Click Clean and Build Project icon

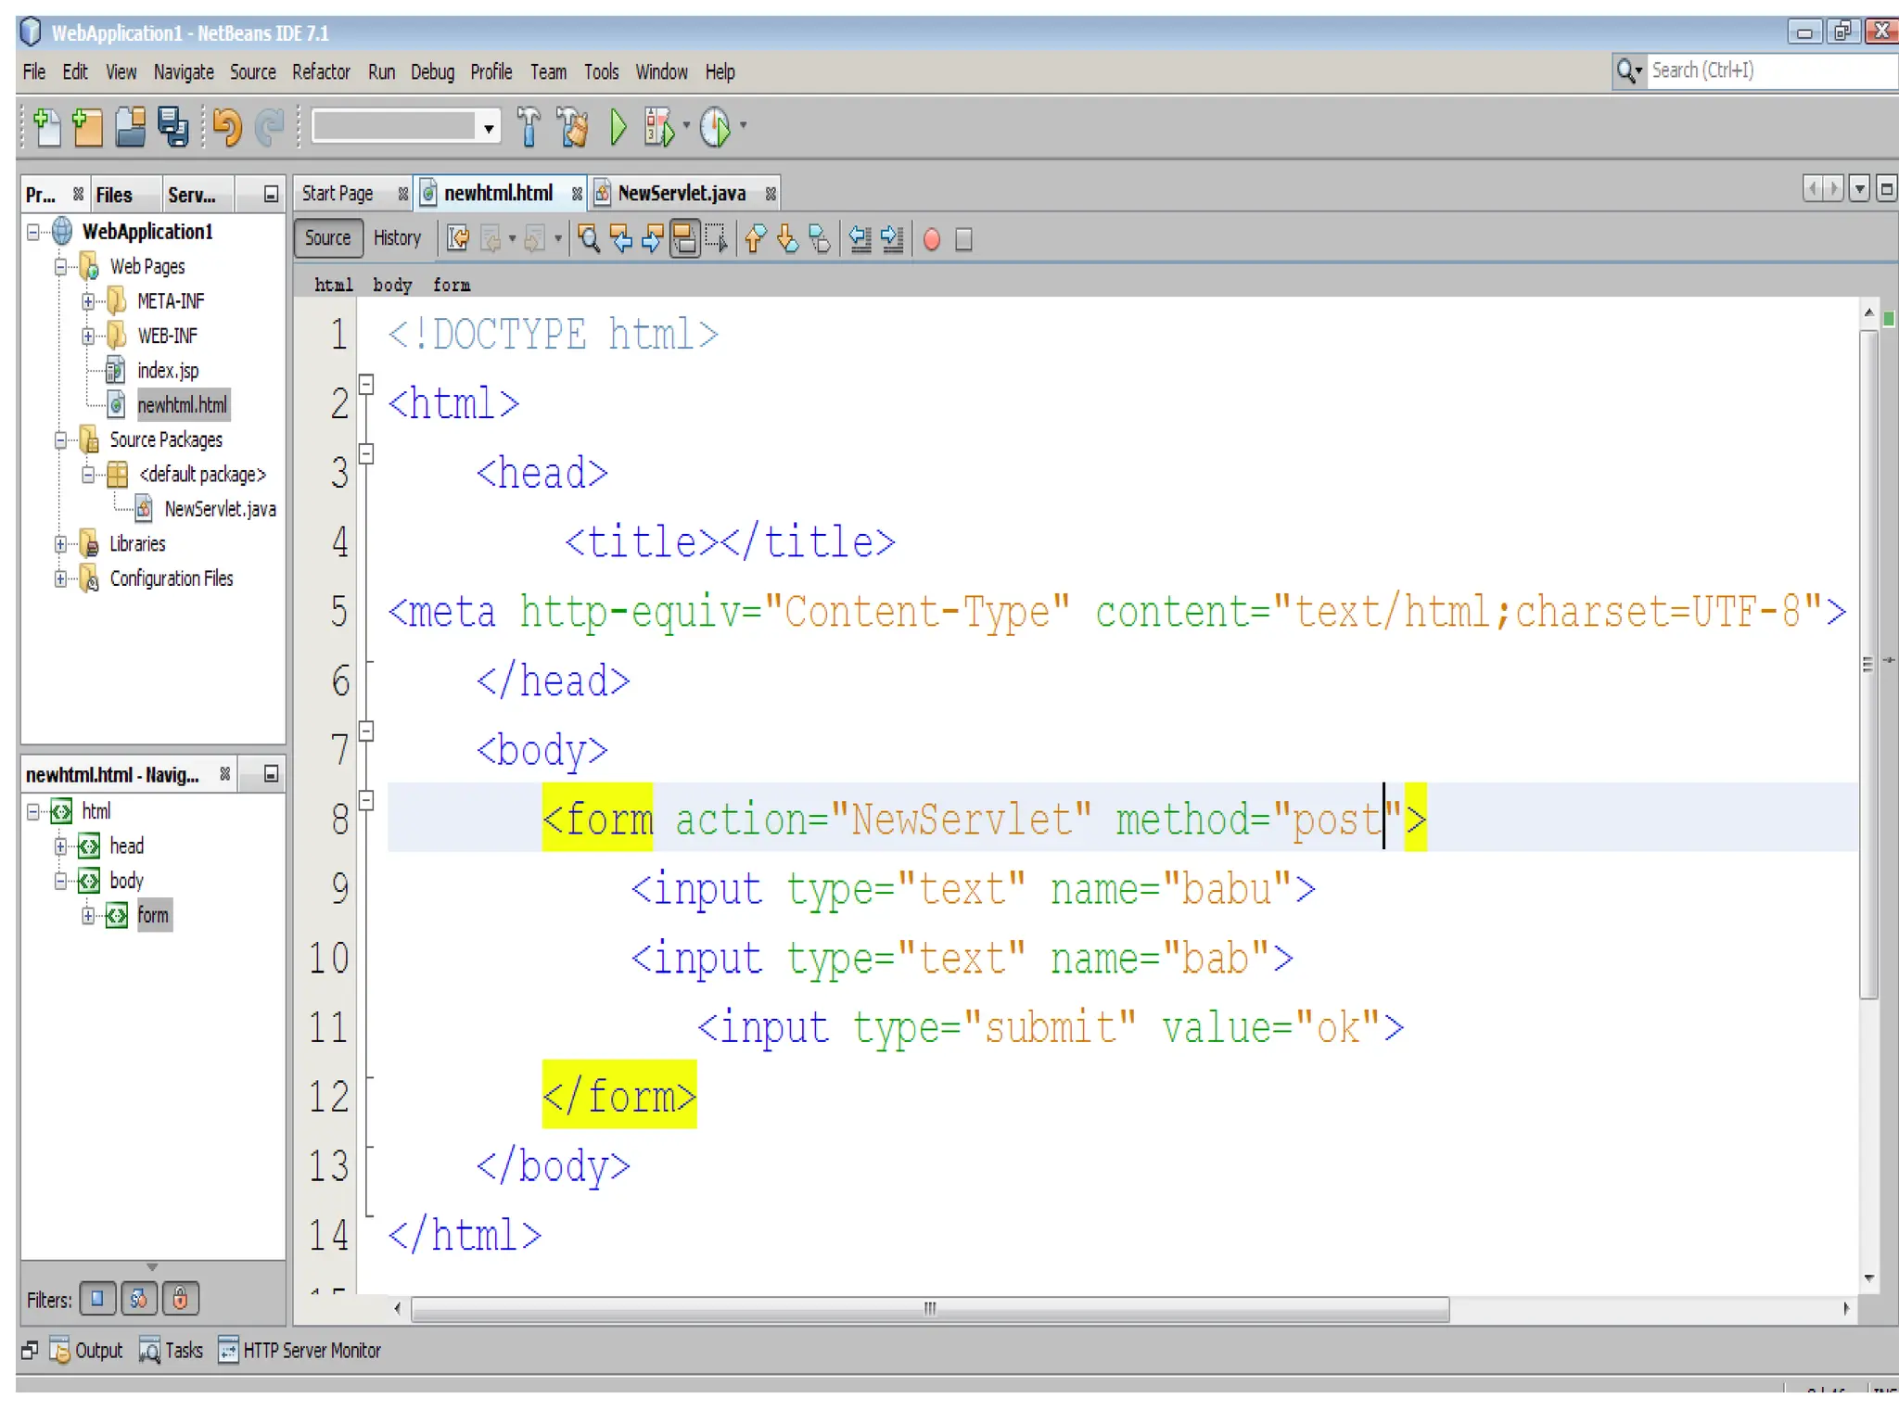click(572, 127)
